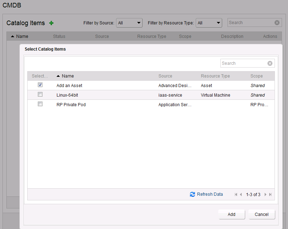
Task: Click background Resource Type column header
Action: (152, 36)
